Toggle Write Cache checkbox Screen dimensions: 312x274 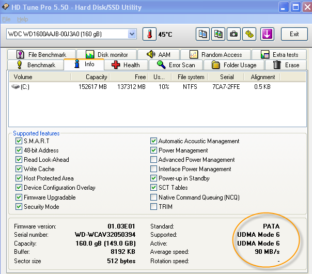(19, 169)
